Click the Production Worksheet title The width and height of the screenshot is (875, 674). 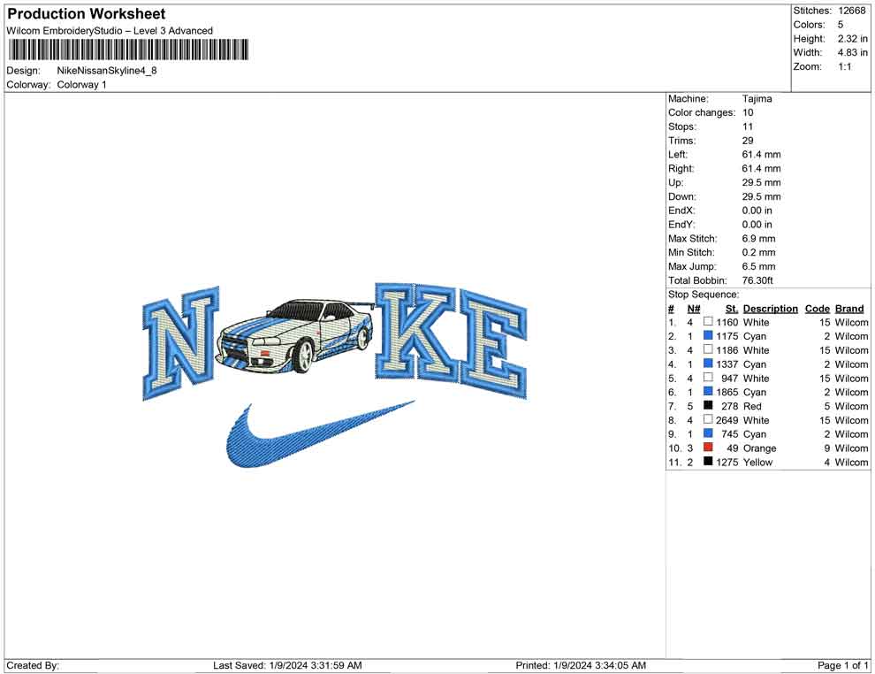86,13
